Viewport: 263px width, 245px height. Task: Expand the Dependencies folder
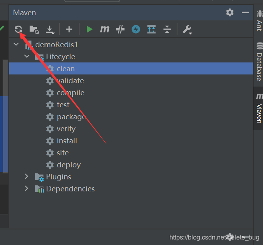click(26, 189)
